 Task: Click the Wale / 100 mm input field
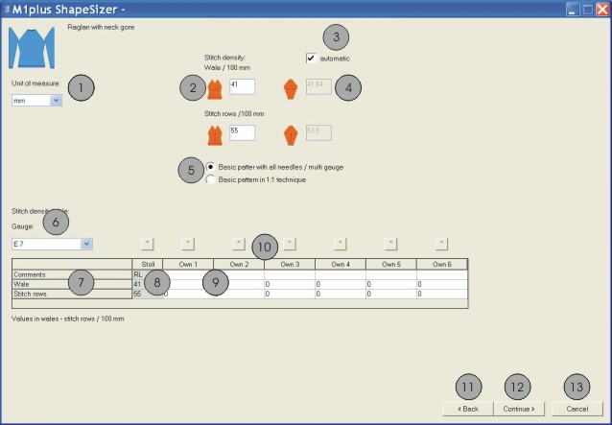(241, 87)
